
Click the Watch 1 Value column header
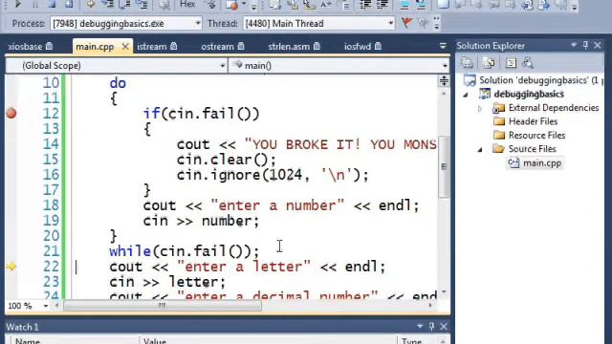pyautogui.click(x=269, y=340)
